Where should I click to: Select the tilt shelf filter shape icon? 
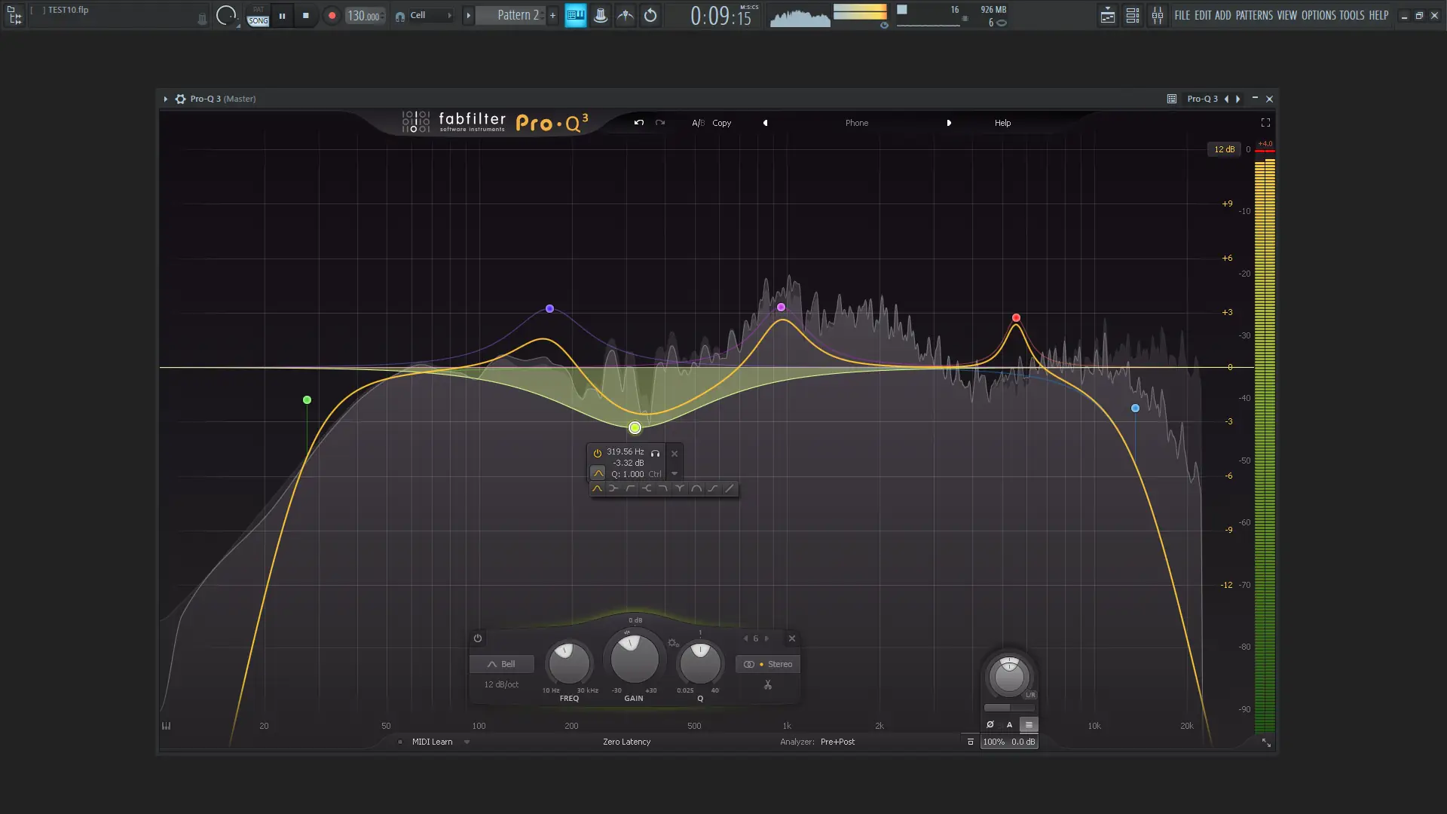[713, 488]
